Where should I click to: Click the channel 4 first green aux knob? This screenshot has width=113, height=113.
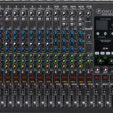pos(15,55)
